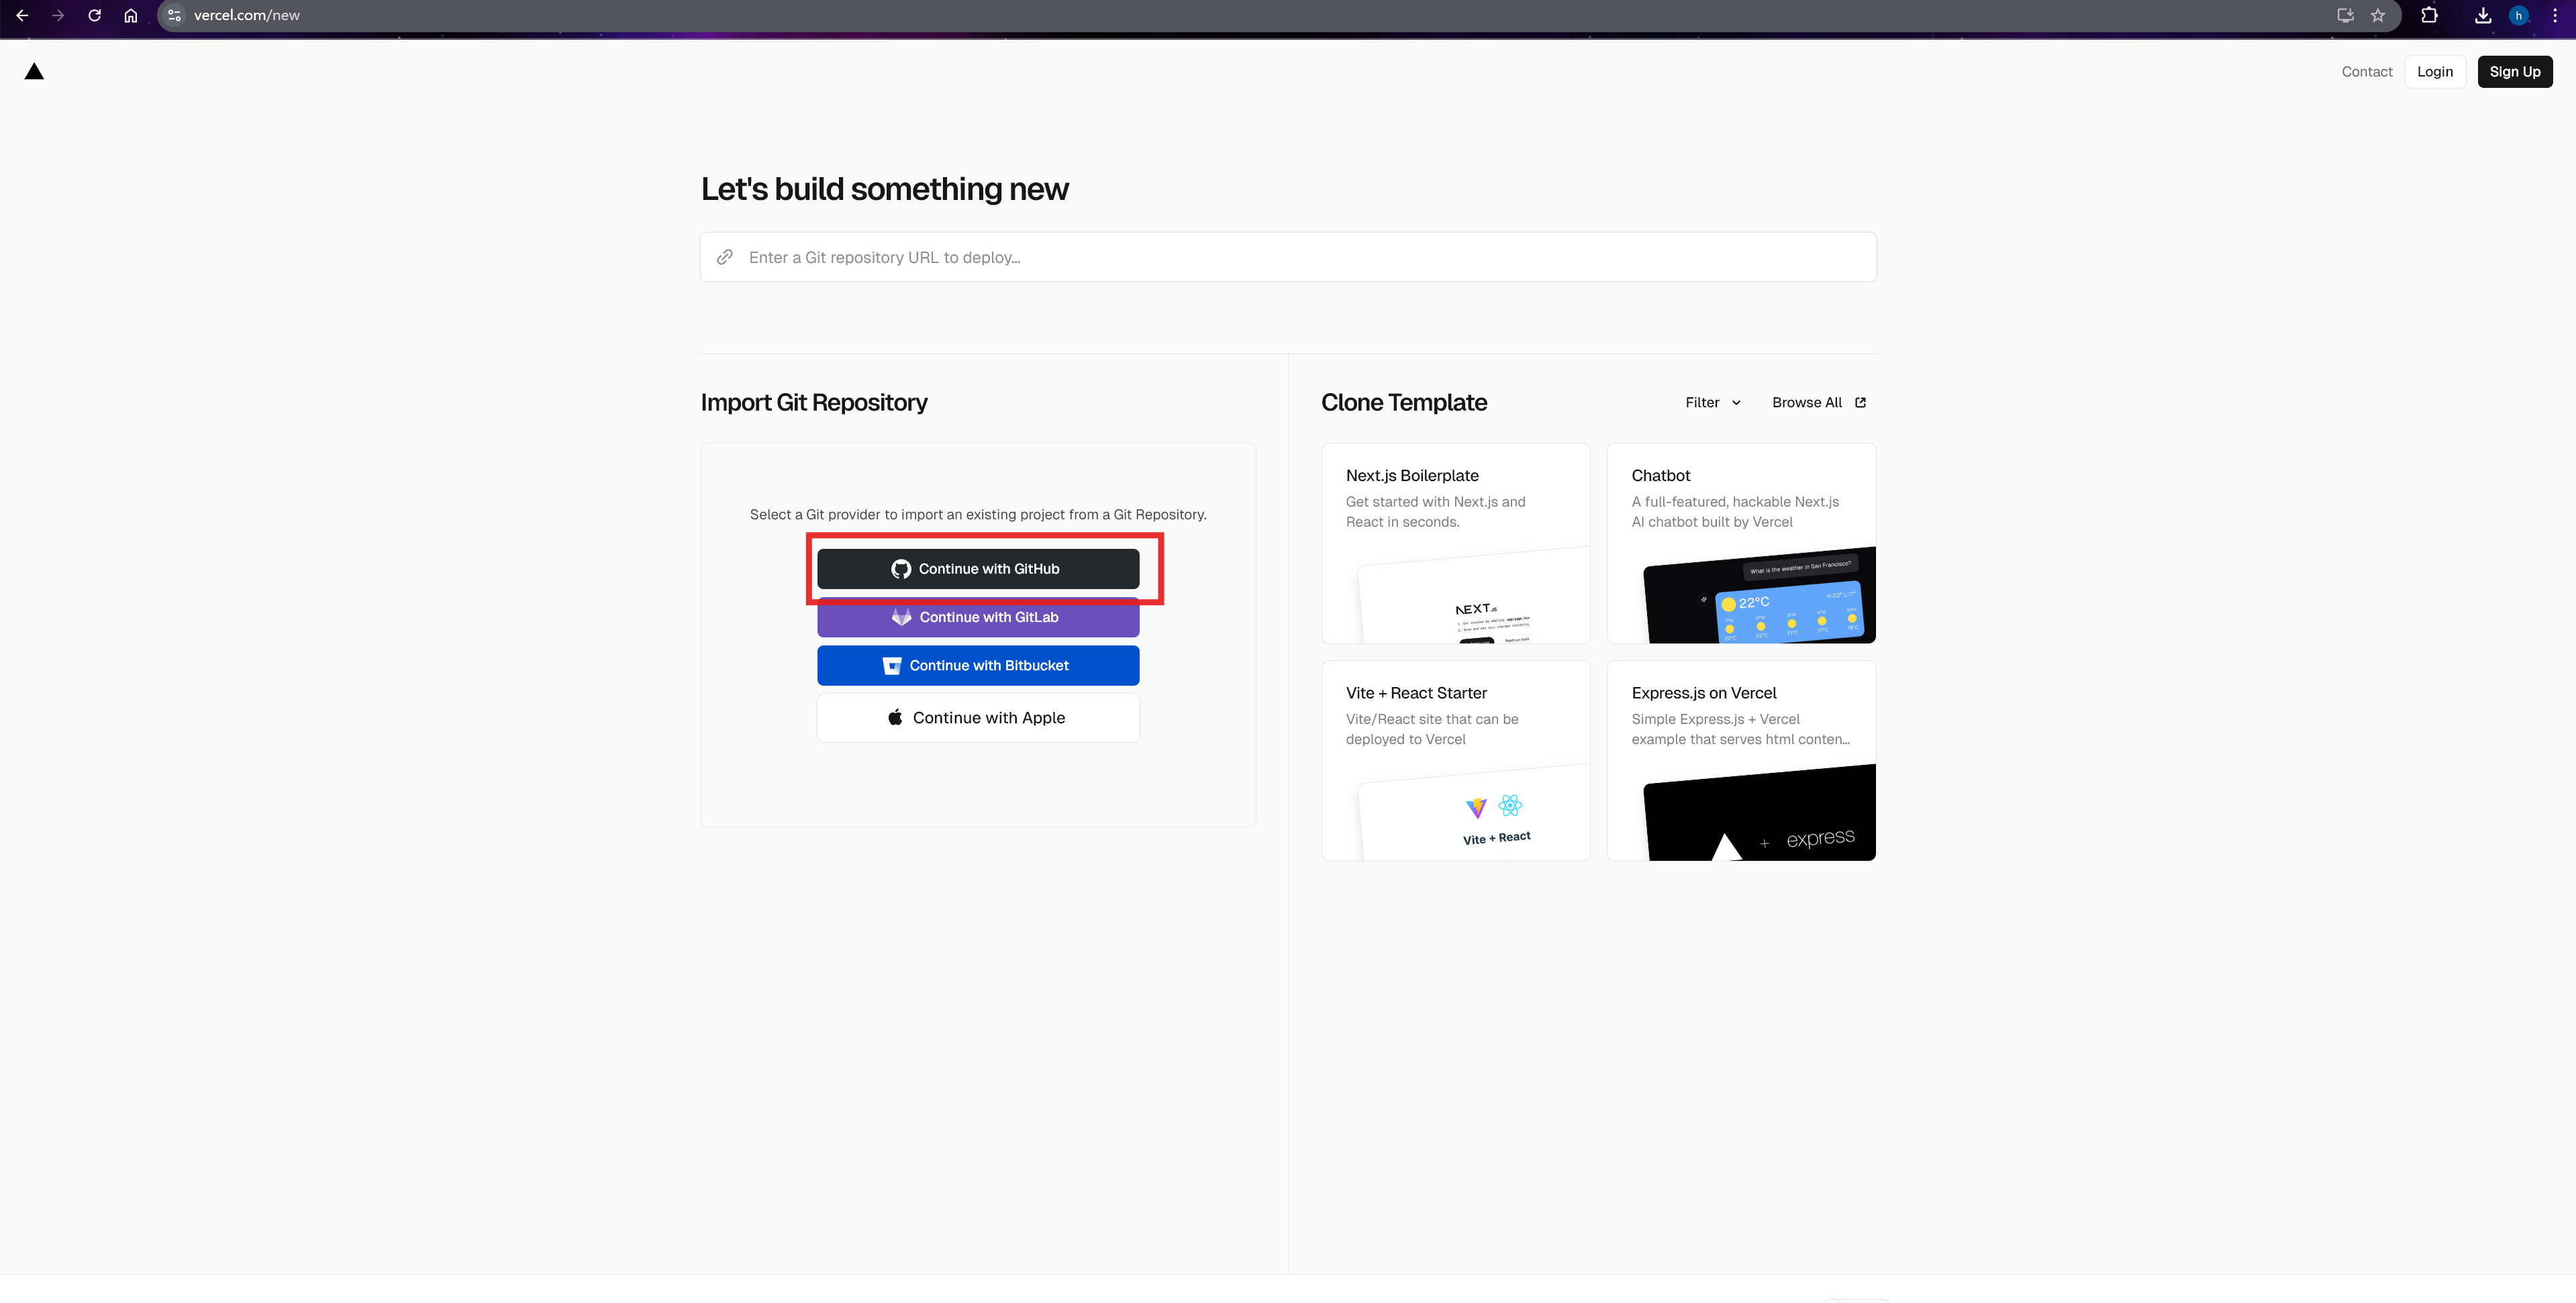Bookmark this page with the star icon
The height and width of the screenshot is (1303, 2576).
pyautogui.click(x=2378, y=15)
